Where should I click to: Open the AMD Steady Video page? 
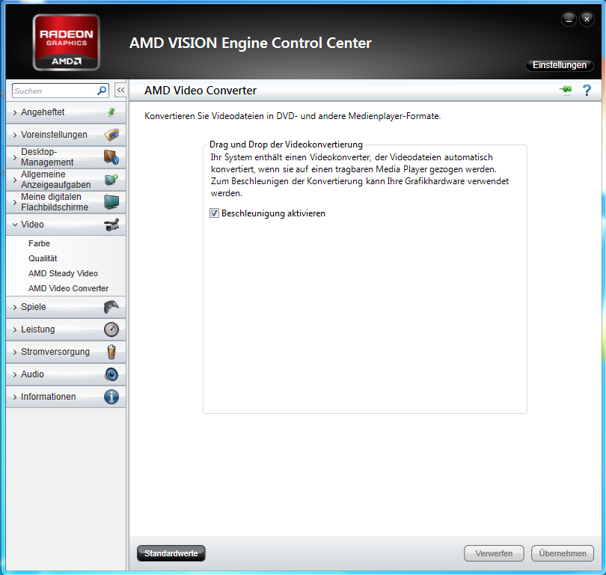63,273
